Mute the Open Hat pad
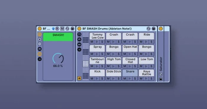207x109 pixels. (x=125, y=54)
